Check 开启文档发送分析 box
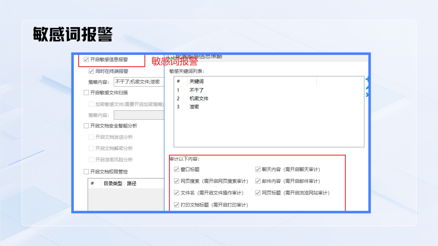The width and height of the screenshot is (438, 246). click(91, 137)
